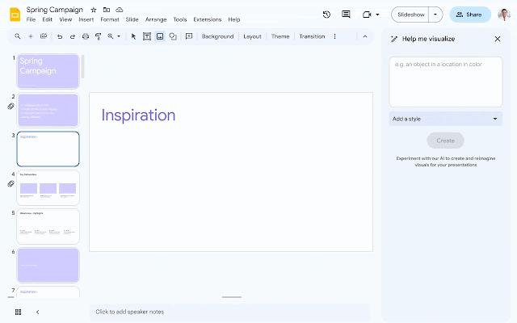Open the video call dropdown arrow

(x=377, y=15)
